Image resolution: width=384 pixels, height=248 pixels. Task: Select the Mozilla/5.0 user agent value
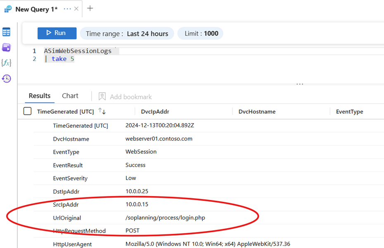[x=208, y=244]
